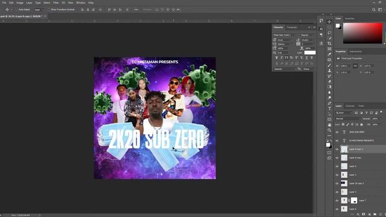386x217 pixels.
Task: Open the layer blend mode Normal dropdown
Action: (x=348, y=119)
